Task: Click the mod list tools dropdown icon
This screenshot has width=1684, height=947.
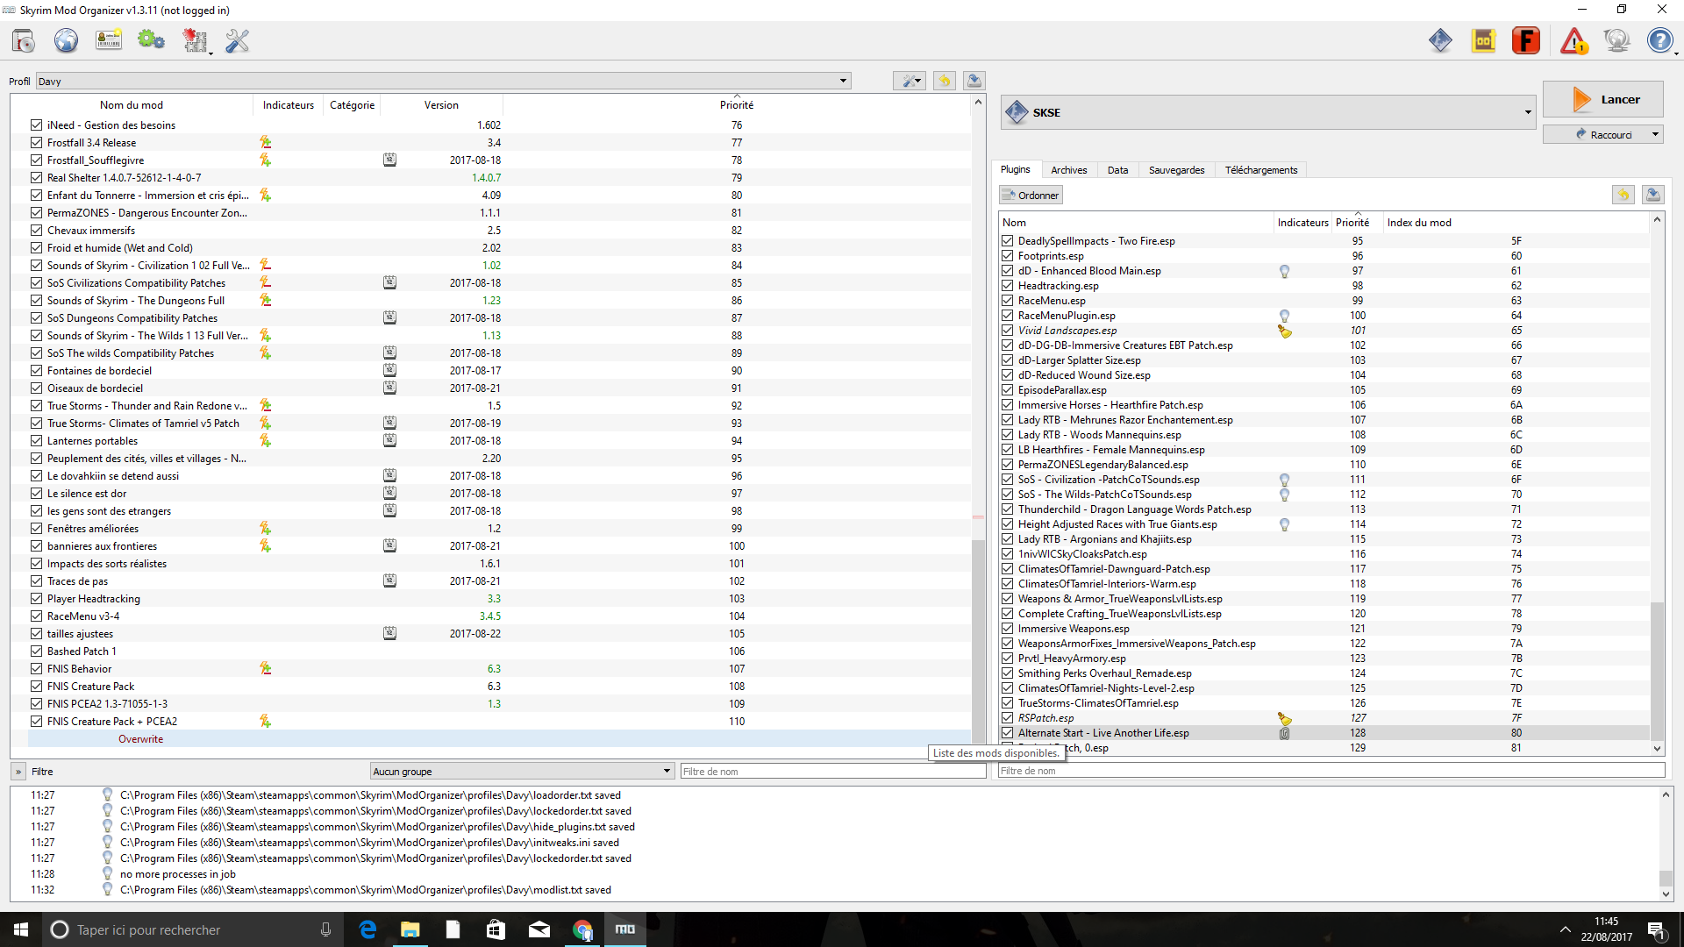Action: point(910,81)
